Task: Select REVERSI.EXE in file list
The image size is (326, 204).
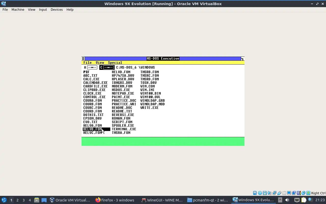Action: point(123,115)
